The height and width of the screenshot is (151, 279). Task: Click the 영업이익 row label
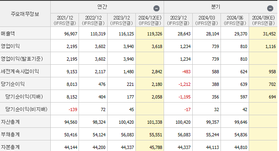click(10, 46)
